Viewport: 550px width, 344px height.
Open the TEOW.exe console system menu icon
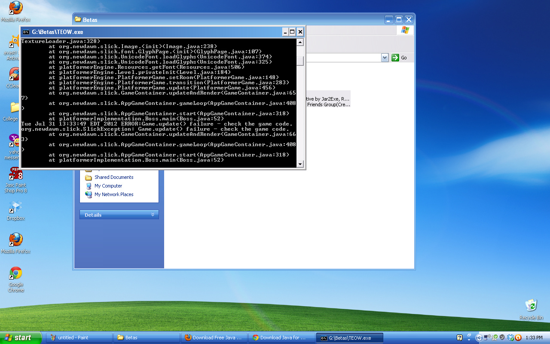coord(26,32)
